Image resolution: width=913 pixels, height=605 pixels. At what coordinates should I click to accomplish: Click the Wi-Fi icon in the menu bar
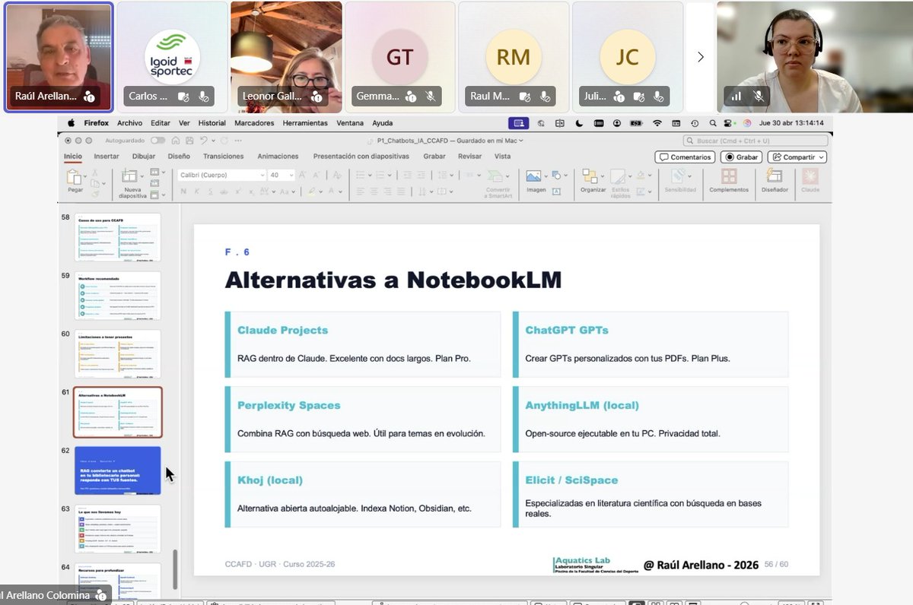[x=657, y=122]
